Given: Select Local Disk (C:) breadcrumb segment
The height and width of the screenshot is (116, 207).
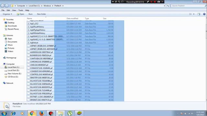Looking at the screenshot, I should [34, 6].
